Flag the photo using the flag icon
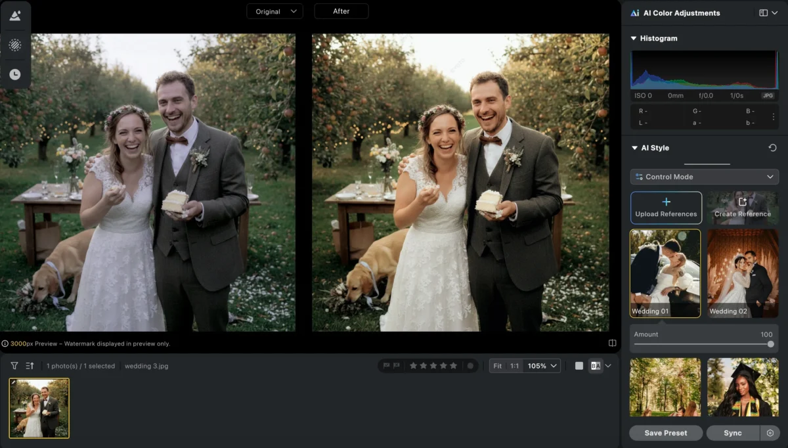 click(387, 366)
